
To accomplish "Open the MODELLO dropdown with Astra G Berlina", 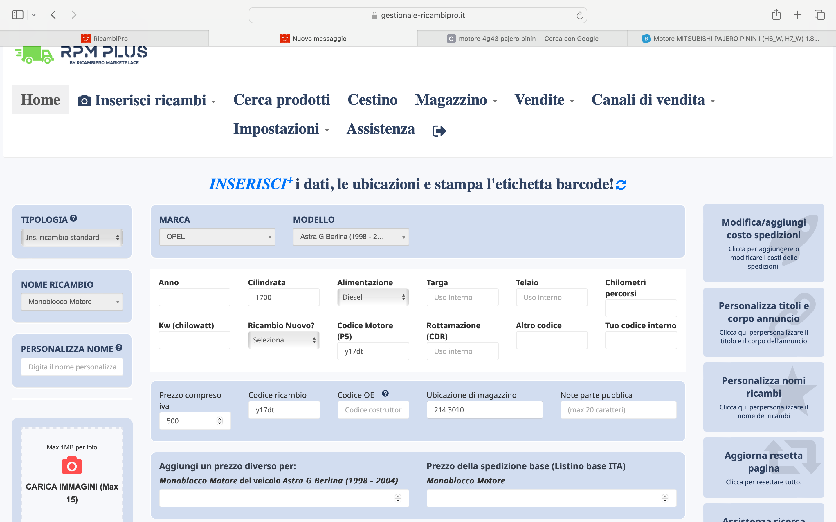I will 351,237.
